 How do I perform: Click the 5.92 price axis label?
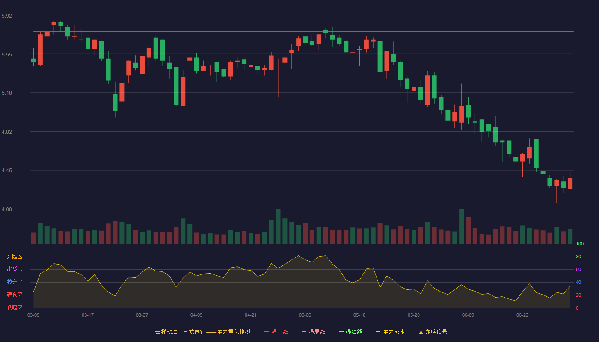[7, 16]
